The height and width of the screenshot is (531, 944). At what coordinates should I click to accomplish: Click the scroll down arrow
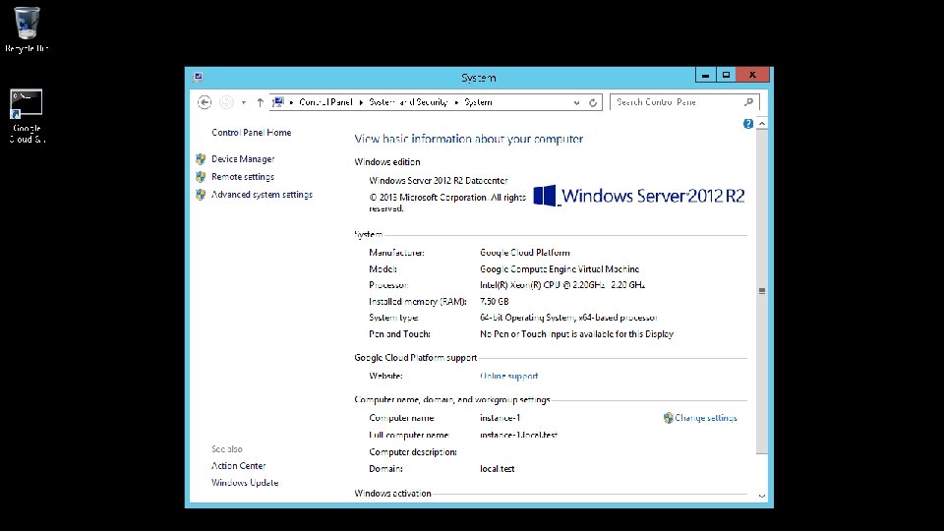pyautogui.click(x=762, y=496)
